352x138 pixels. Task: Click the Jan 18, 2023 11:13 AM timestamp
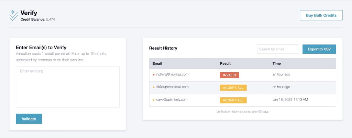tap(290, 99)
